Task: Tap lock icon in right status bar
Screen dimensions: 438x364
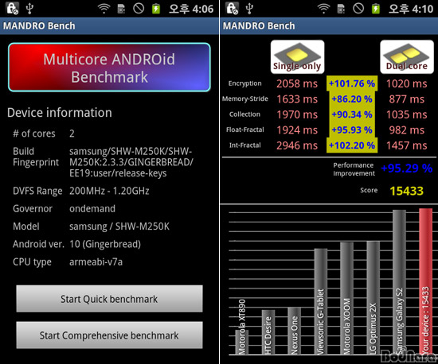Action: point(232,9)
